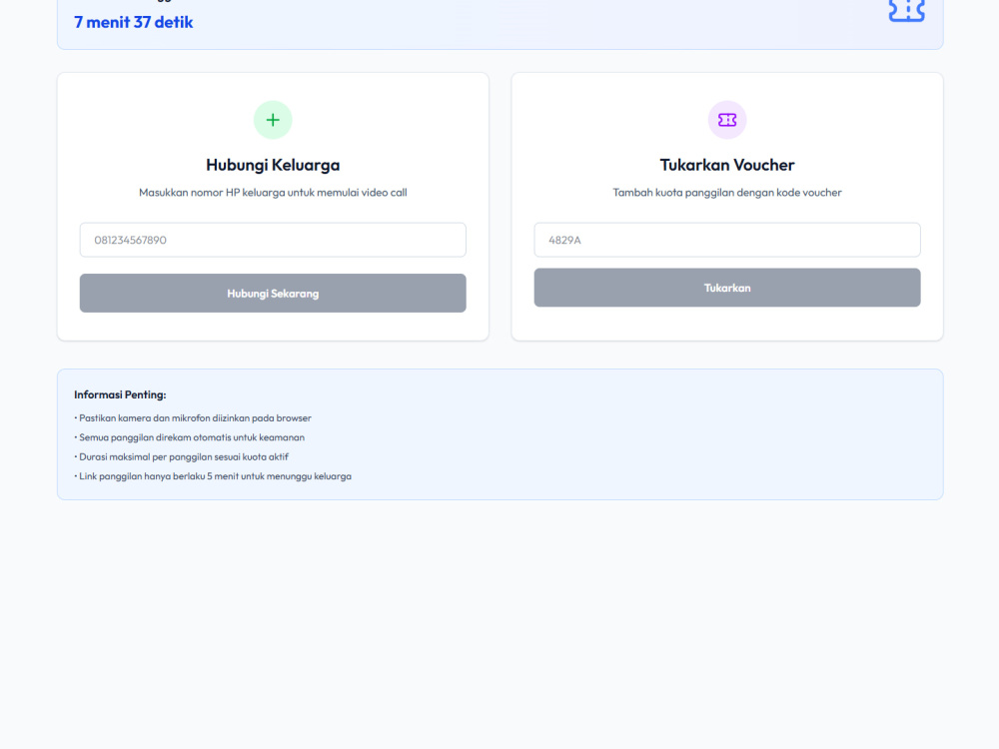
Task: Click 'Link panggilan hanya berlaku 5 menit' line
Action: [213, 476]
